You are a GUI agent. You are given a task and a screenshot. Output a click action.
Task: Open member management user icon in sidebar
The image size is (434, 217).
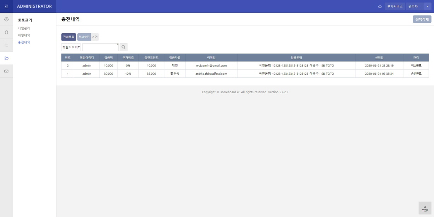[6, 32]
